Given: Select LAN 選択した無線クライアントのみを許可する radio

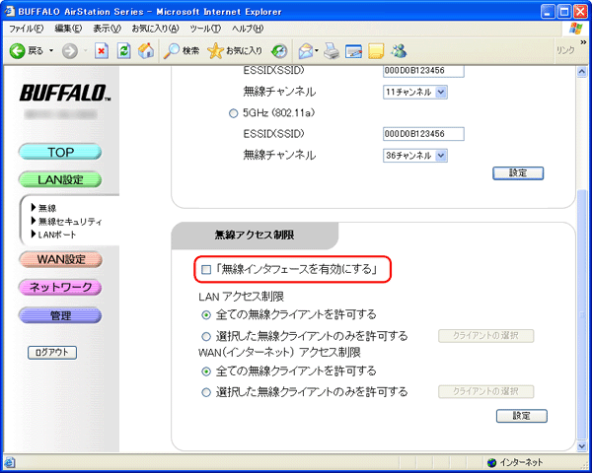Looking at the screenshot, I should 206,336.
